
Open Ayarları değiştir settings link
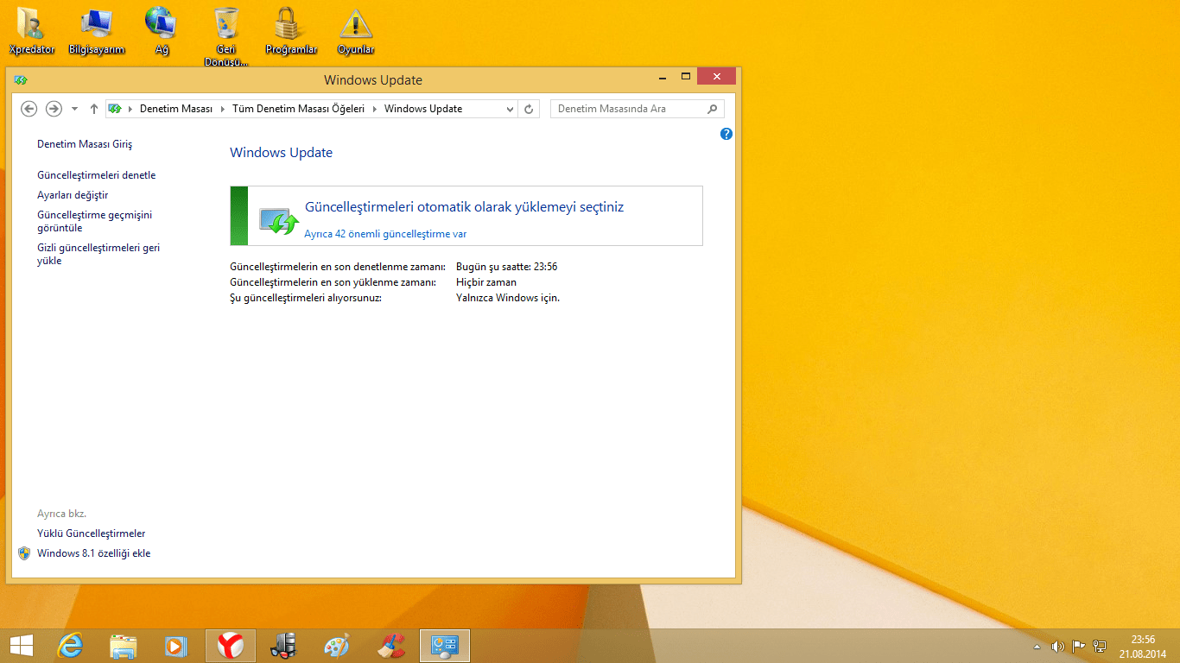click(73, 195)
